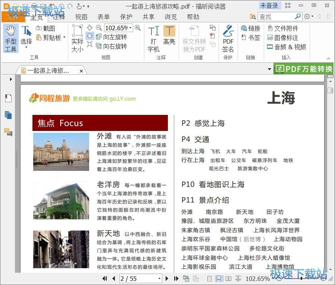Open the 保护 (Protect) ribbon tab
Viewport: 335px width, 285px height.
point(126,17)
